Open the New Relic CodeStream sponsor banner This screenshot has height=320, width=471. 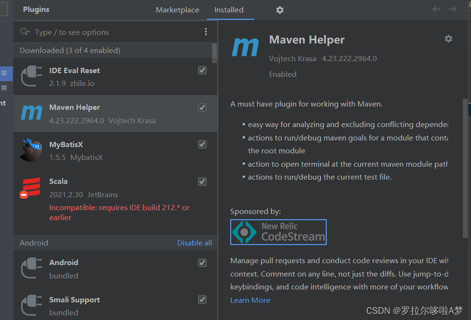tap(278, 232)
